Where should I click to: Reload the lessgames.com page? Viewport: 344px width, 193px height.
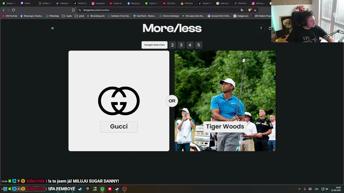(x=13, y=10)
